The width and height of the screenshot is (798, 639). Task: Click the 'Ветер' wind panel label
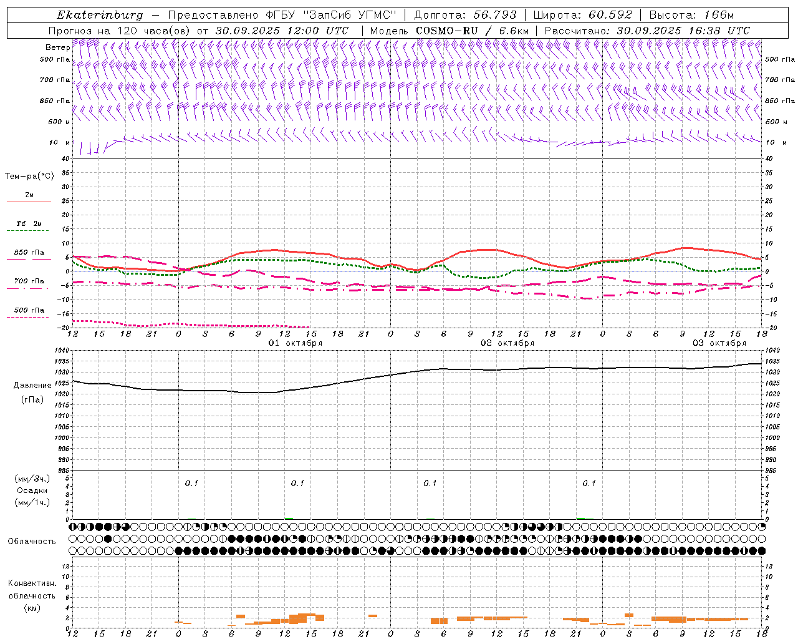click(57, 47)
